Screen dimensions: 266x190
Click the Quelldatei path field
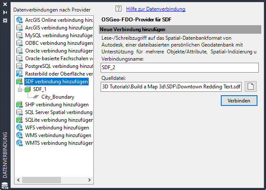(x=171, y=87)
